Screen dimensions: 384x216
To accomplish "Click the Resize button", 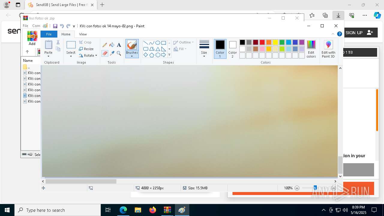I will 86,49.
